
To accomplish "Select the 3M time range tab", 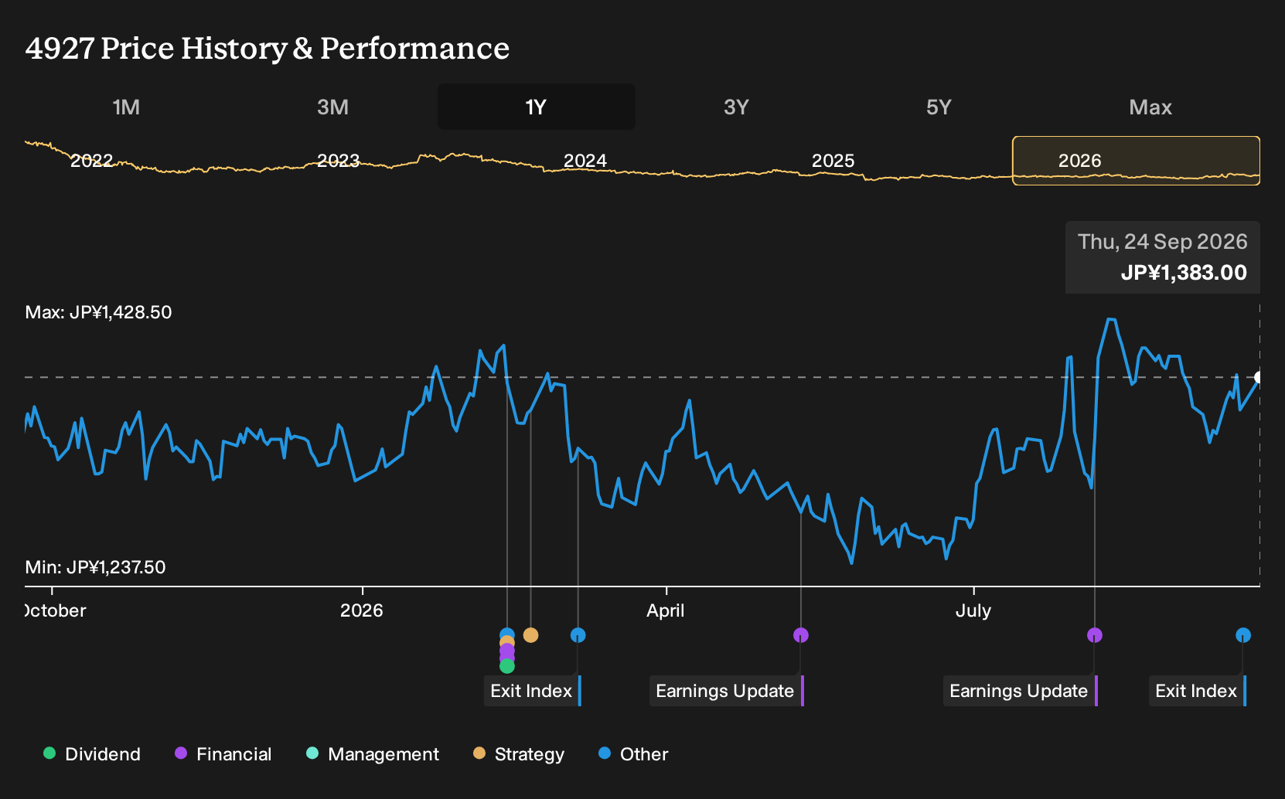I will [x=332, y=107].
